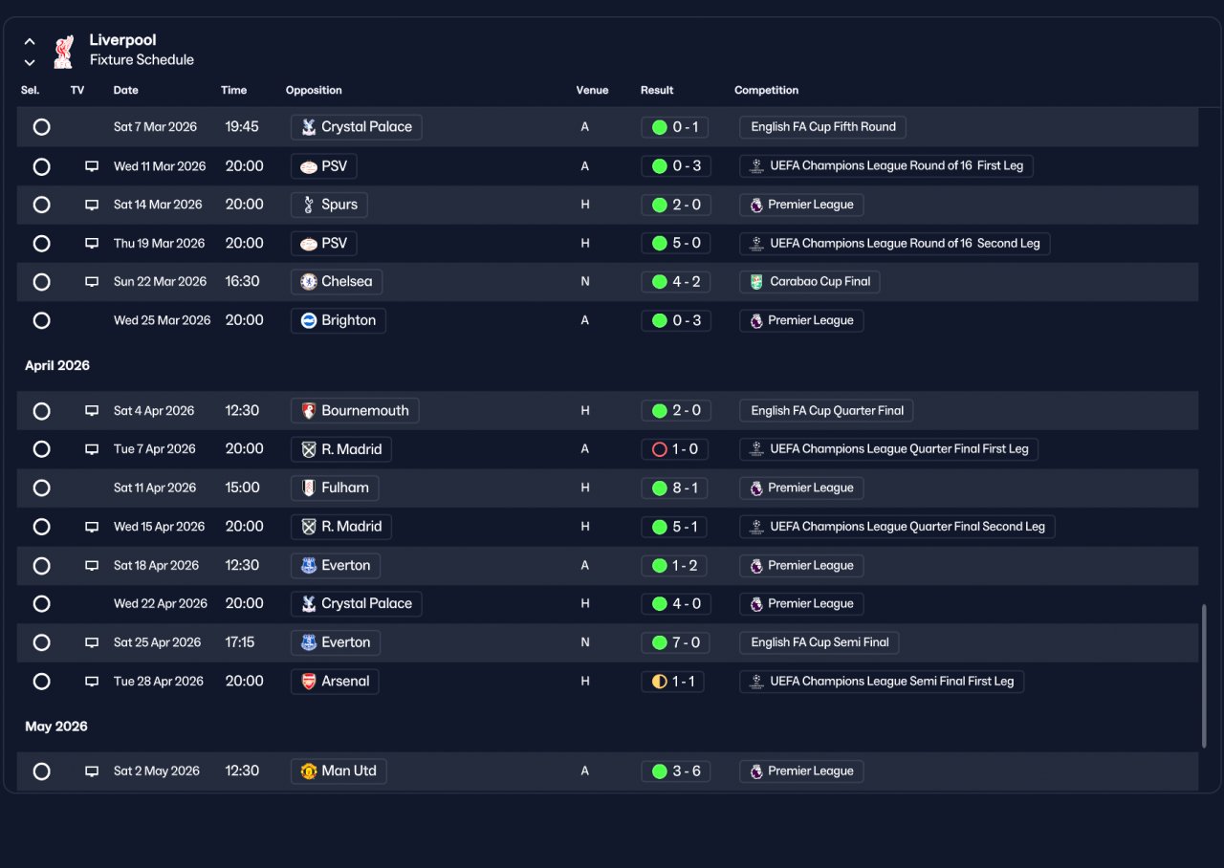Open the Brighton opposition button
The width and height of the screenshot is (1224, 868).
[x=339, y=320]
